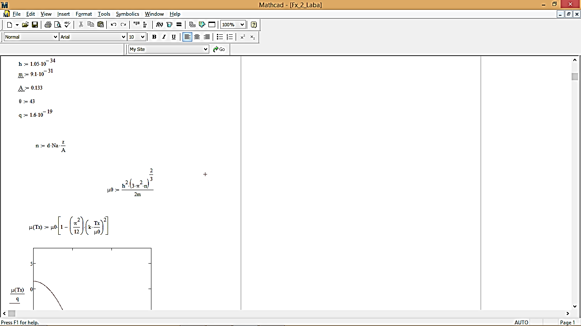Apply subscript formatting
581x326 pixels.
pyautogui.click(x=253, y=37)
